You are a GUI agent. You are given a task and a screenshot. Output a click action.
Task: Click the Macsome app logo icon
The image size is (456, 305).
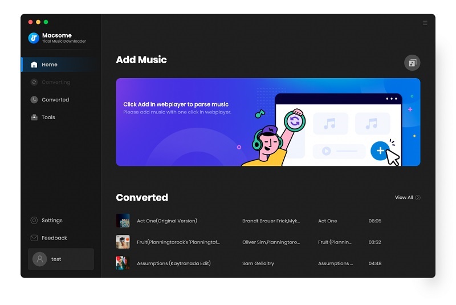coord(34,38)
